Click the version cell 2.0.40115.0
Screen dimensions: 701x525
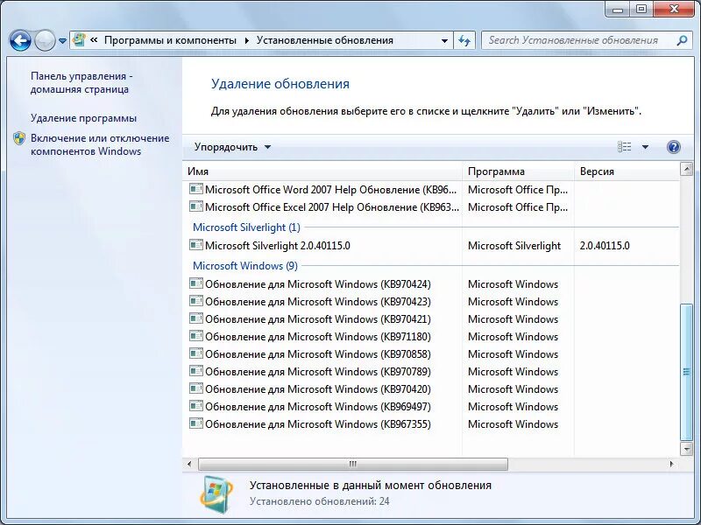[605, 246]
